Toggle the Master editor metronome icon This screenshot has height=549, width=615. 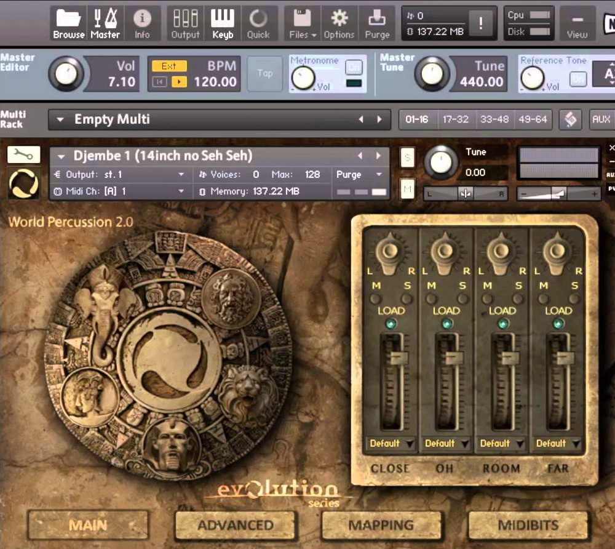[x=105, y=23]
